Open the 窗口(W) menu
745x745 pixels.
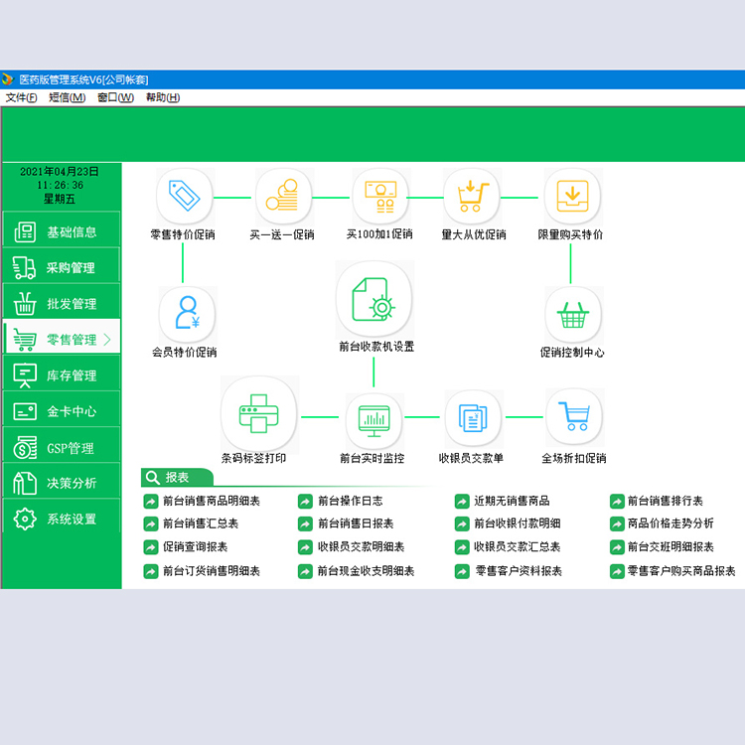click(x=115, y=97)
